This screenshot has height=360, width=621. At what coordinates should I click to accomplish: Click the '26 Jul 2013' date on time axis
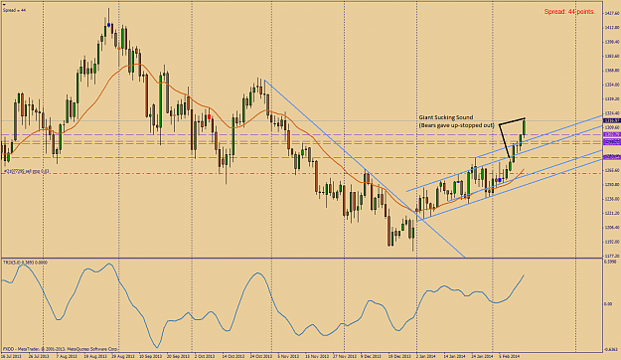[x=39, y=356]
